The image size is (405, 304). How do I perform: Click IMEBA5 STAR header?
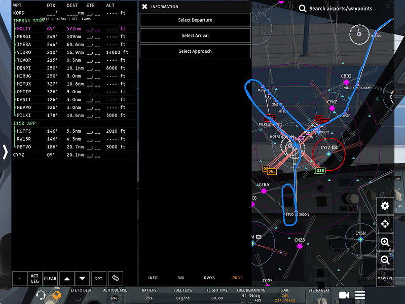click(28, 21)
